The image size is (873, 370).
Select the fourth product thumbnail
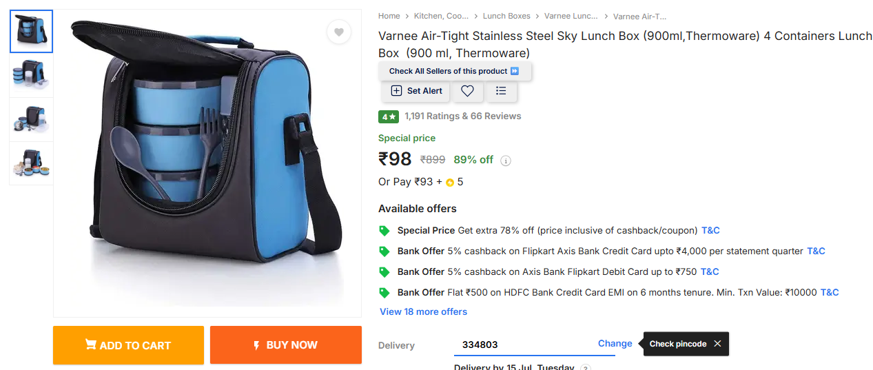coord(31,163)
